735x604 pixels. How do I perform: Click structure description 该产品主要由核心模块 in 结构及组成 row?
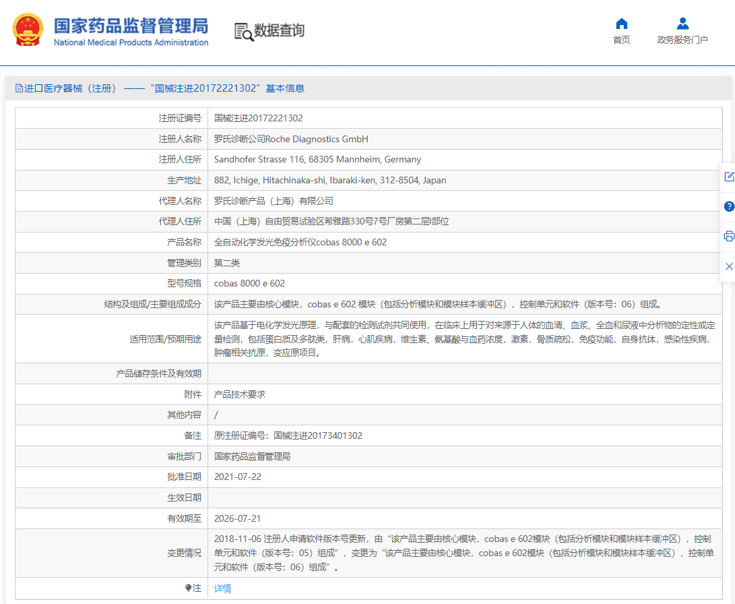pyautogui.click(x=439, y=304)
